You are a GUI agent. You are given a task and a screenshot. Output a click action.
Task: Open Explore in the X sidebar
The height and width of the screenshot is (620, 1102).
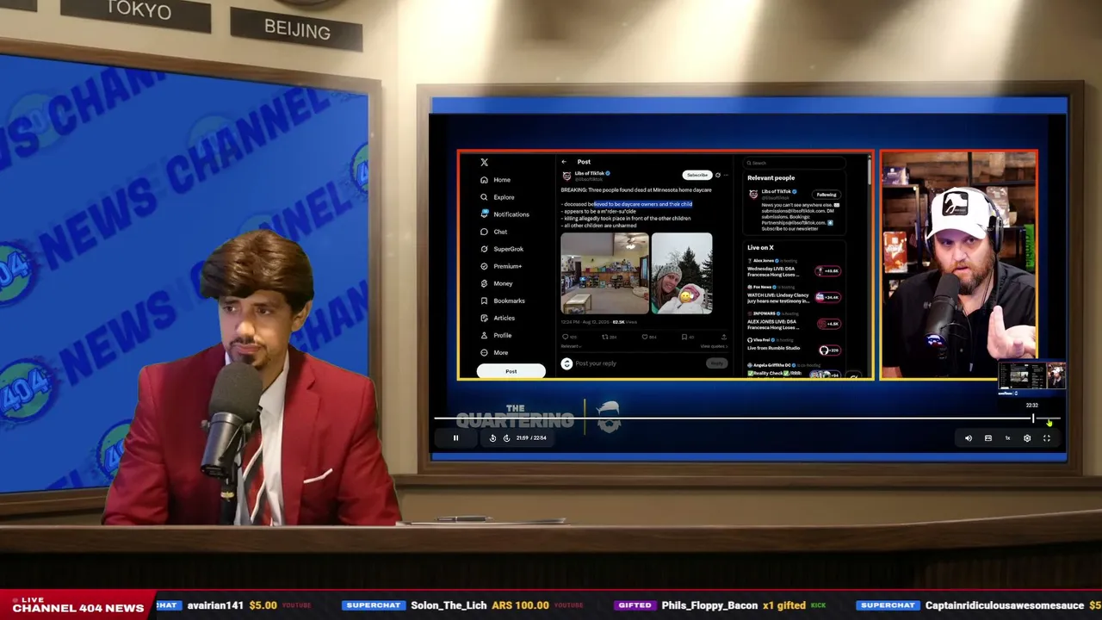[x=498, y=197]
